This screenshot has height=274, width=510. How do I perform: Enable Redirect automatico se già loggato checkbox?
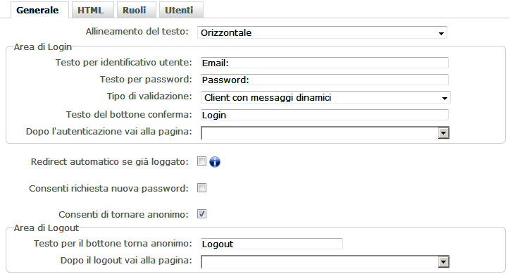tap(201, 161)
